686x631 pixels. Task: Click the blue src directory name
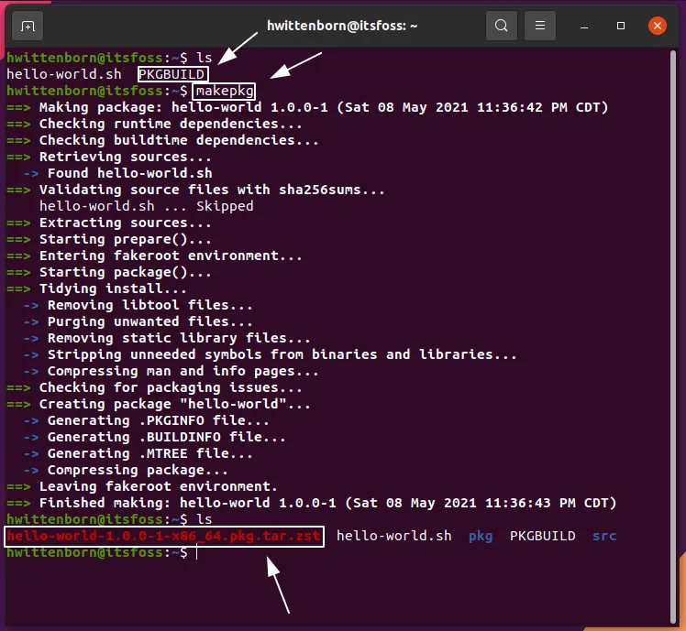pyautogui.click(x=604, y=536)
